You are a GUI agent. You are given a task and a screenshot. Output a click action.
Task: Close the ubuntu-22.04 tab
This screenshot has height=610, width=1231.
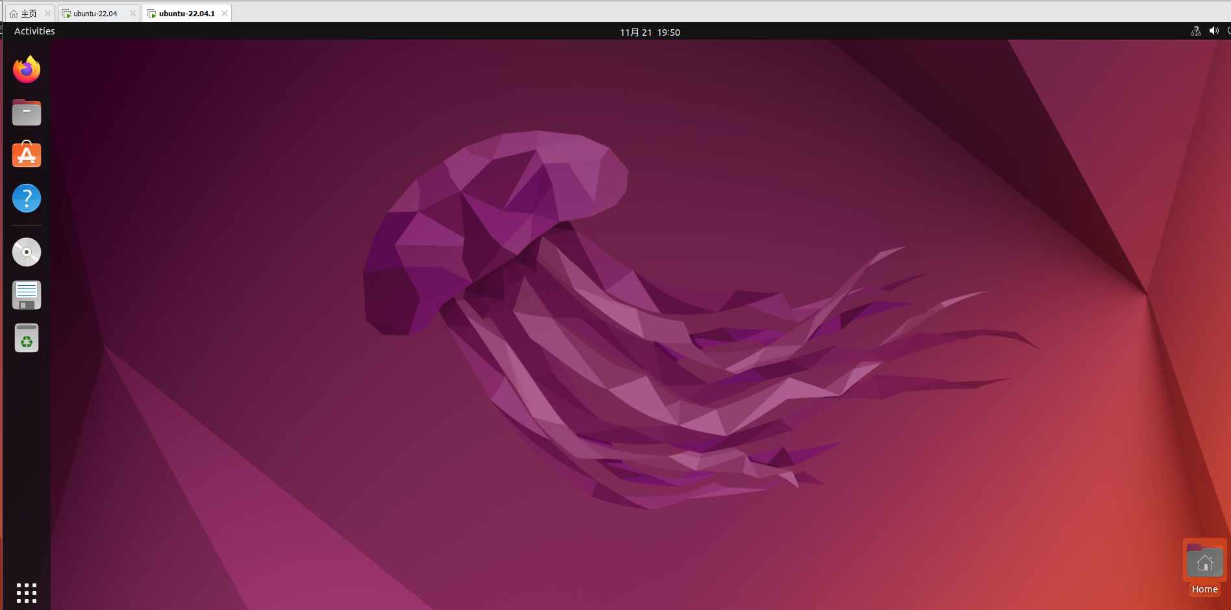pos(133,13)
